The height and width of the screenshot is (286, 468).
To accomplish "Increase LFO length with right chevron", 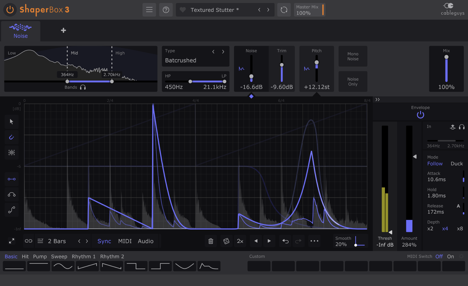I will (87, 241).
